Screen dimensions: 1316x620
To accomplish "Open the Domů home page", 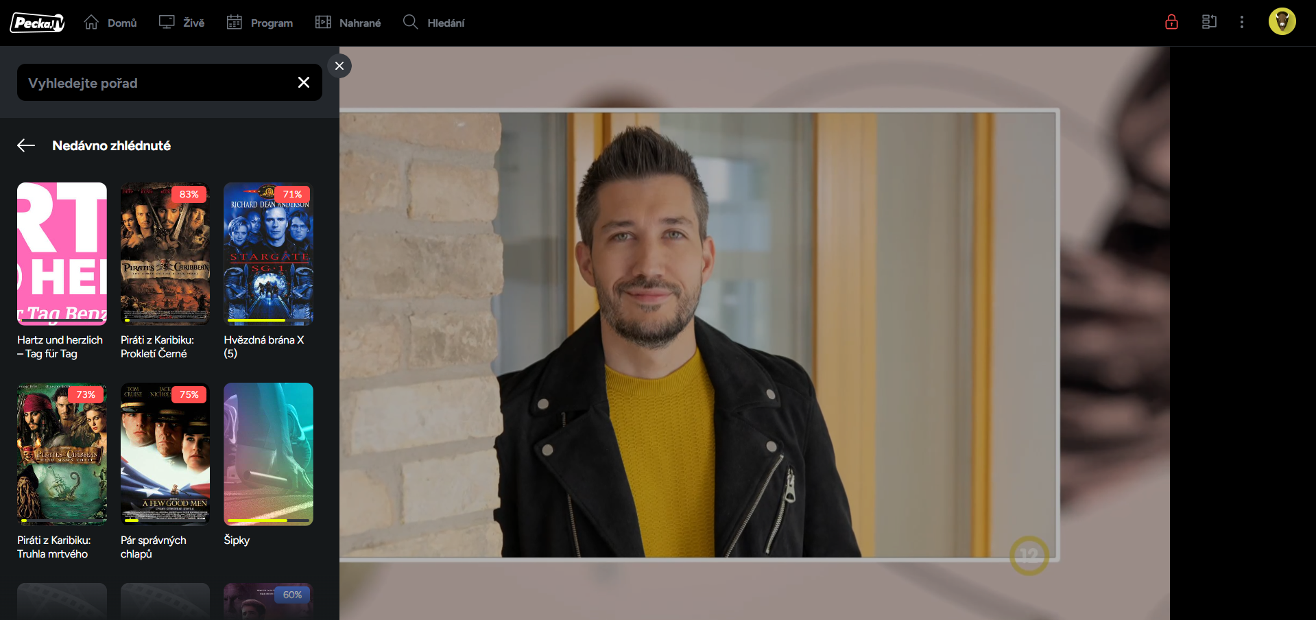I will pos(110,23).
